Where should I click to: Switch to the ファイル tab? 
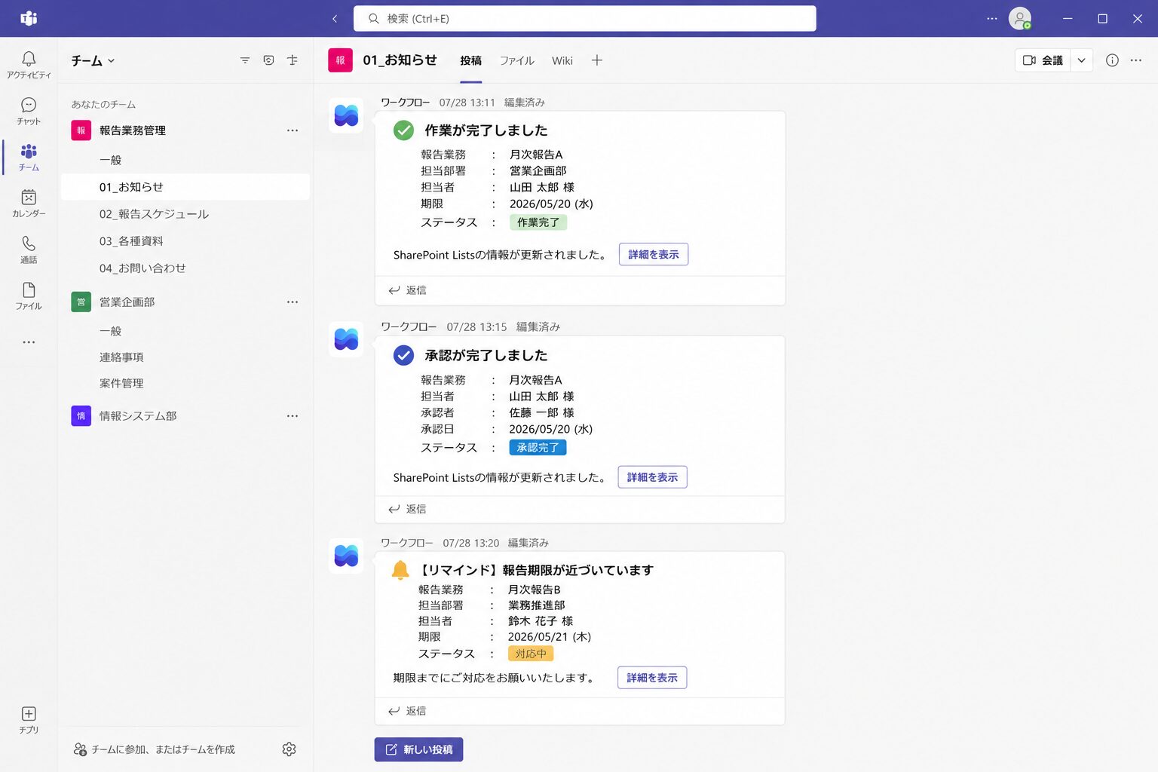[x=517, y=61]
